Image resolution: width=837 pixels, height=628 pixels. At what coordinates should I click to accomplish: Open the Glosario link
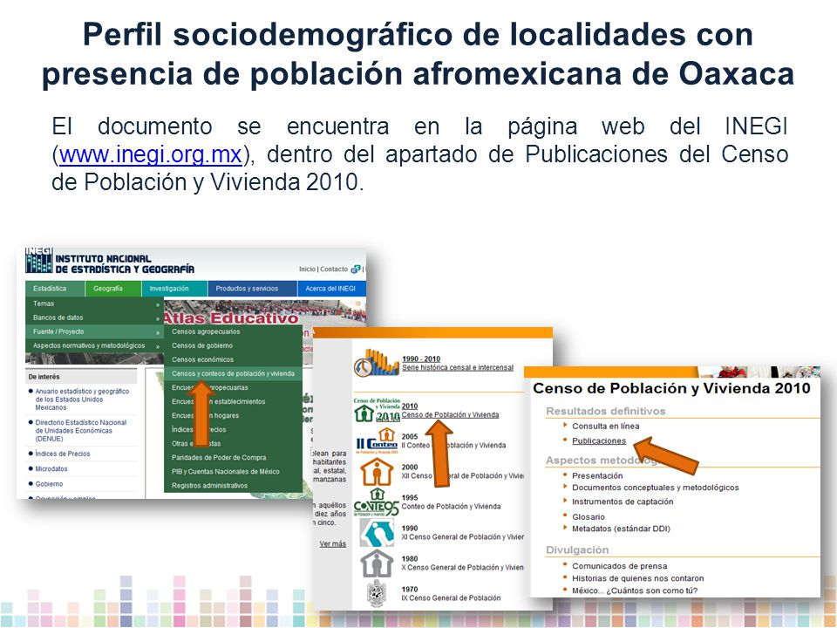tap(589, 516)
